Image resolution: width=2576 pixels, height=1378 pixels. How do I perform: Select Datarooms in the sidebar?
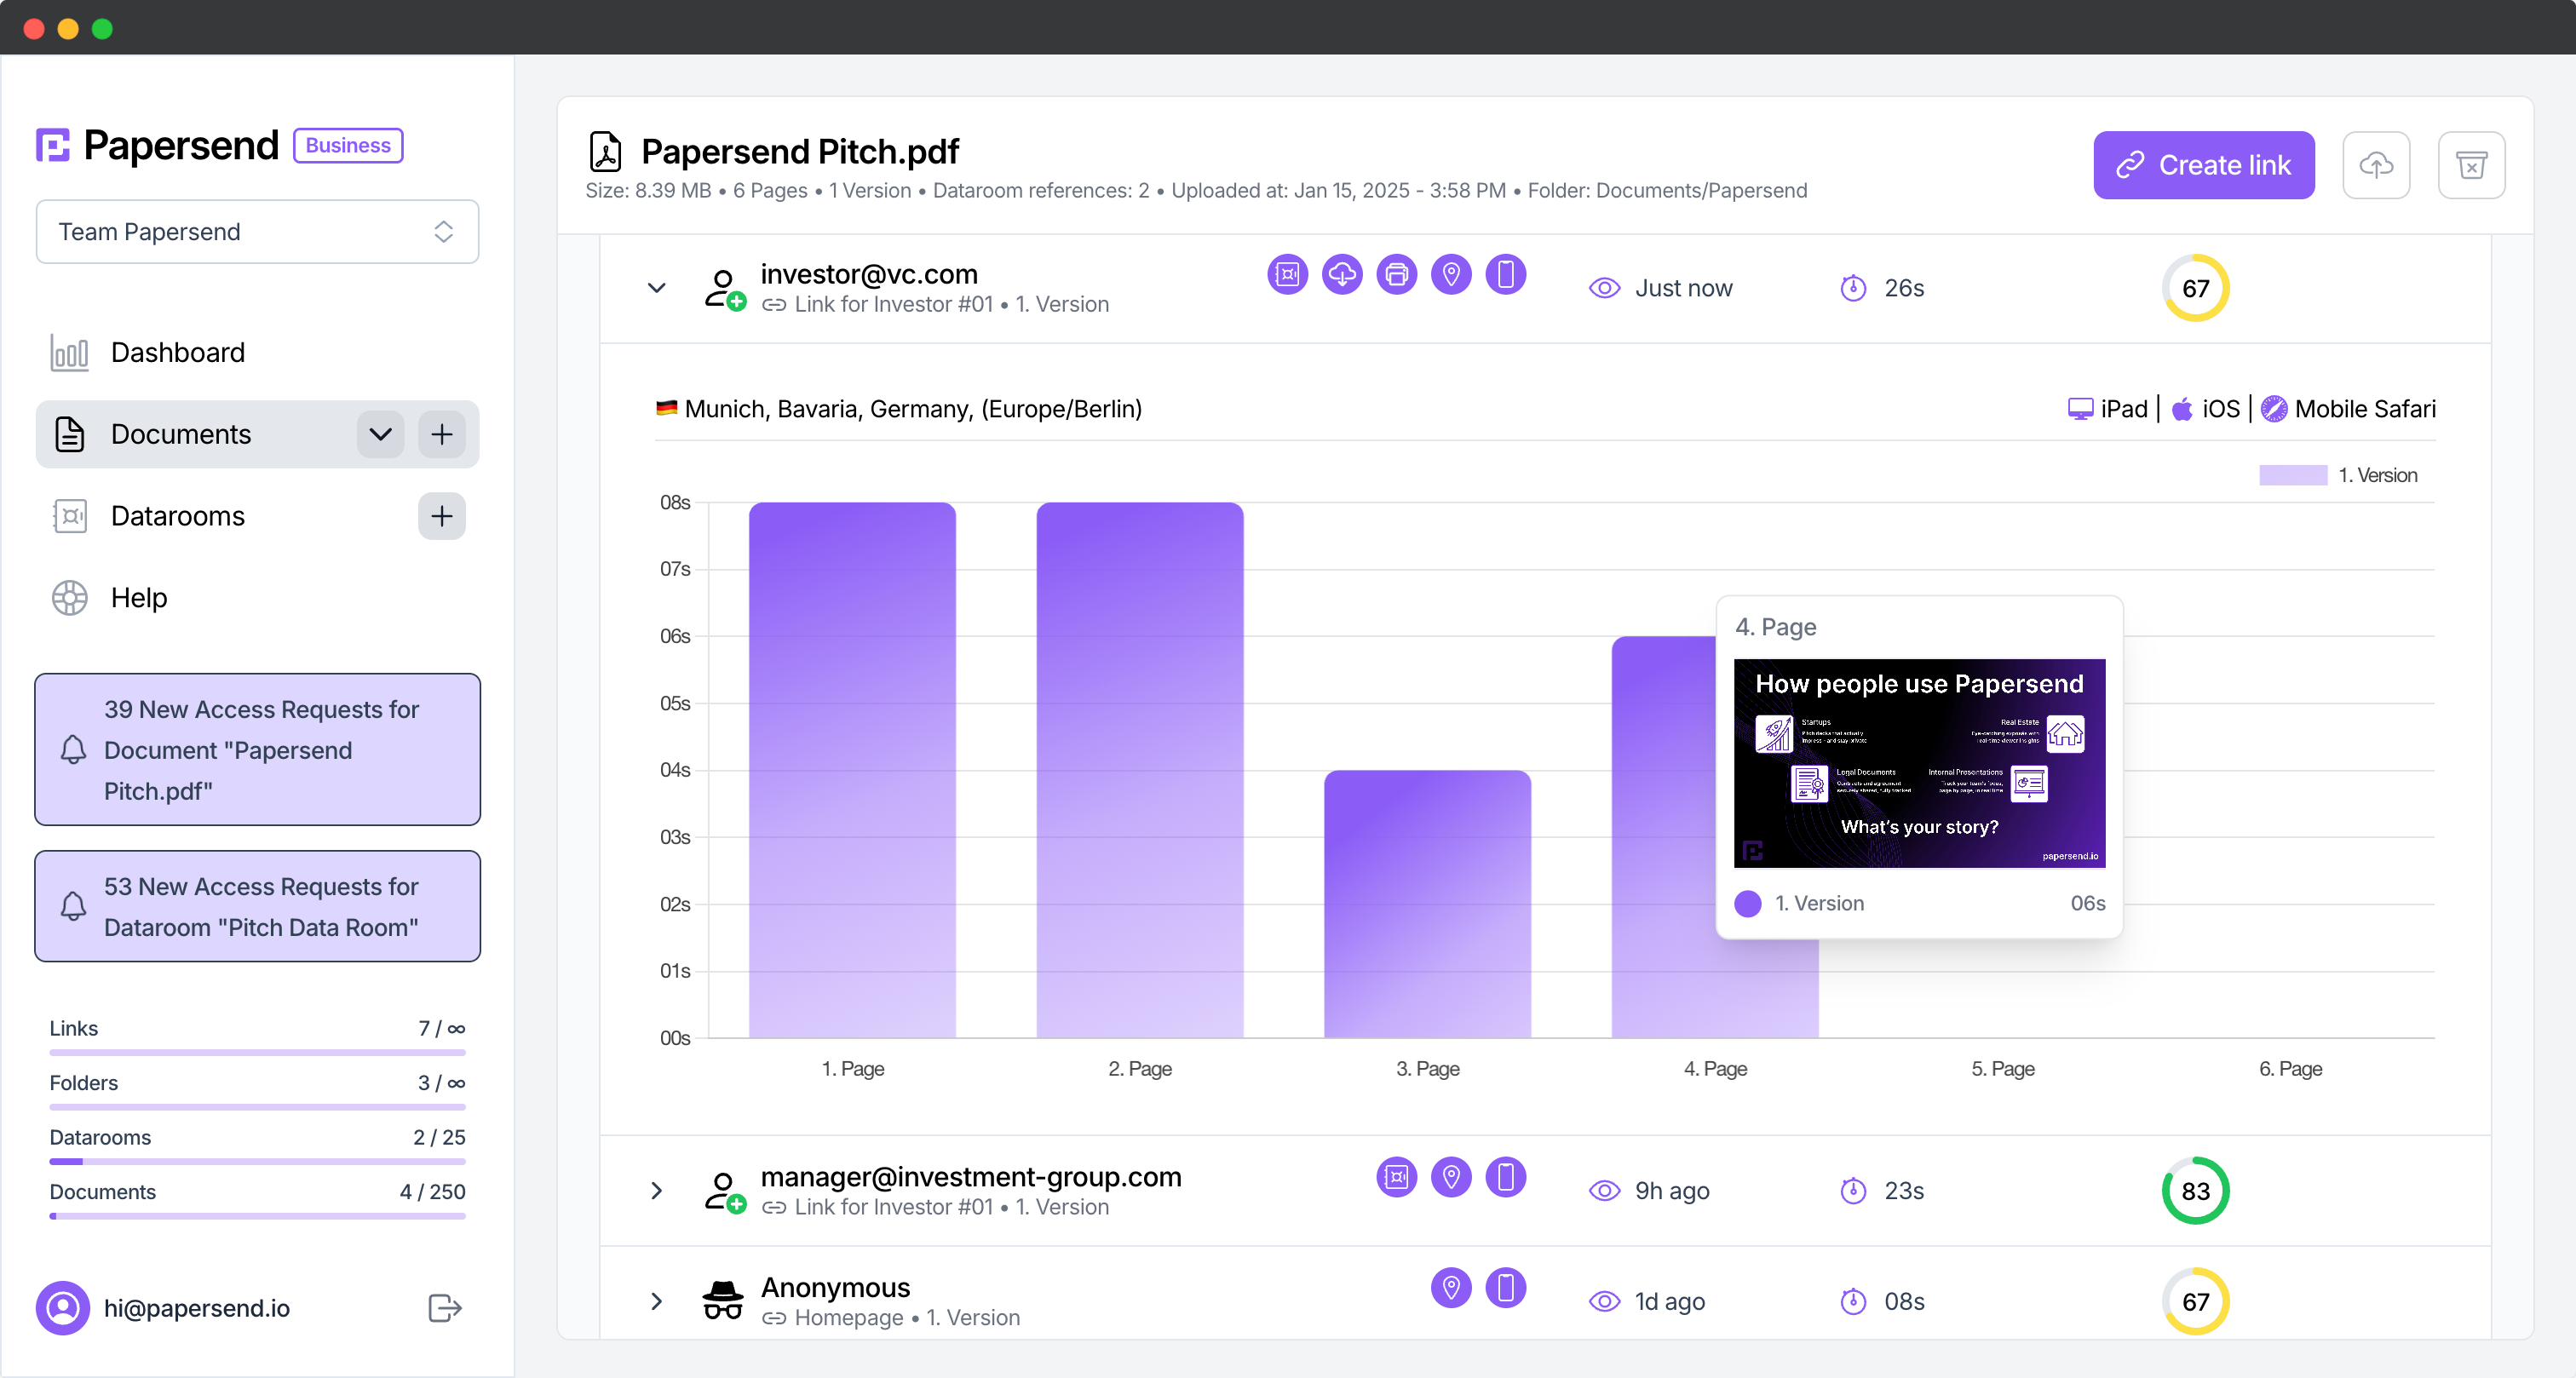(x=178, y=516)
